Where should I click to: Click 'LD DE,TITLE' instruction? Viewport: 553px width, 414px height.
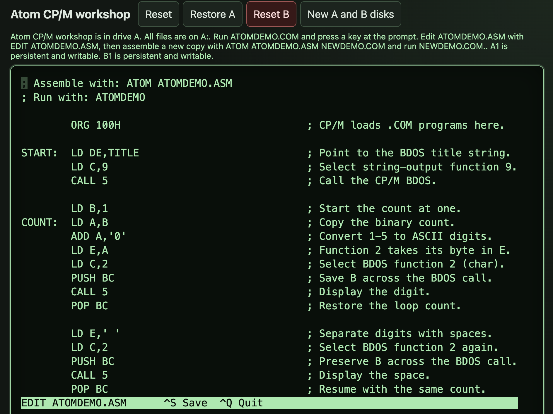coord(105,153)
